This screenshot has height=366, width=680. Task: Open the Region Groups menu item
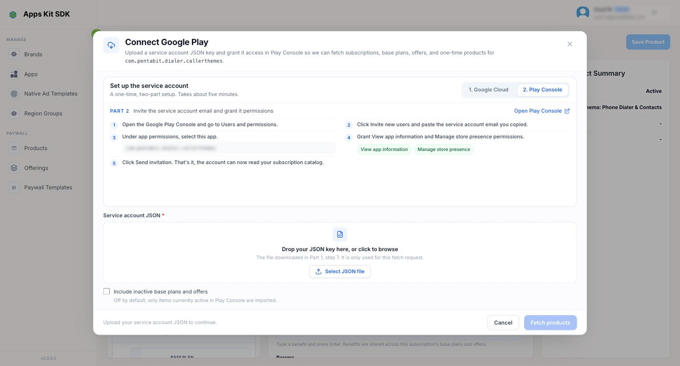click(x=43, y=113)
